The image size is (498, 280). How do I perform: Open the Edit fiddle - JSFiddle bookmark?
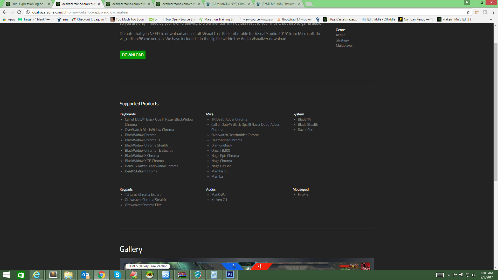pyautogui.click(x=378, y=19)
